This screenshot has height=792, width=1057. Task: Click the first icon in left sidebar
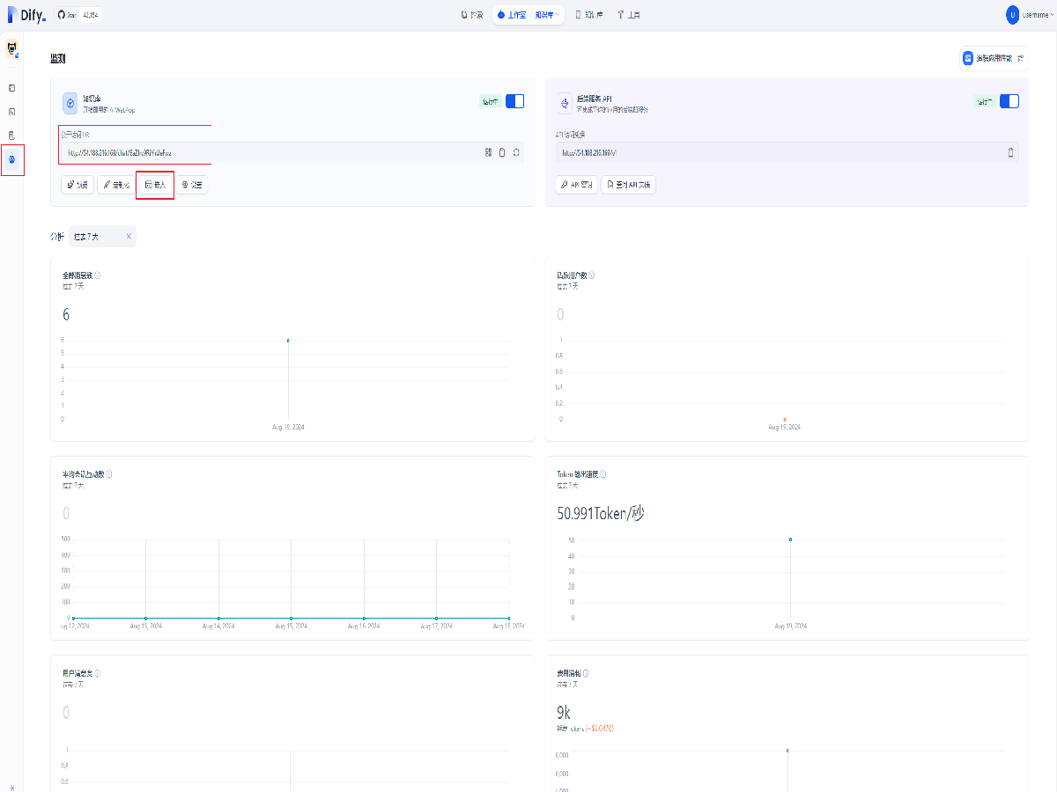[12, 88]
